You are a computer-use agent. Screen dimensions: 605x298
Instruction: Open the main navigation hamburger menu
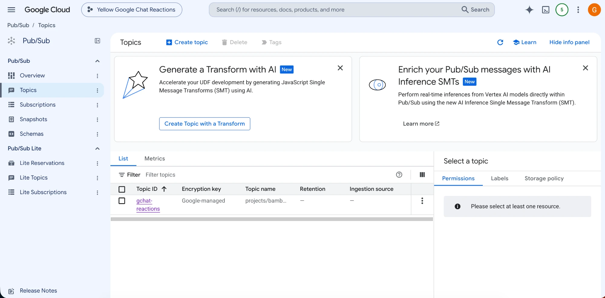(11, 10)
